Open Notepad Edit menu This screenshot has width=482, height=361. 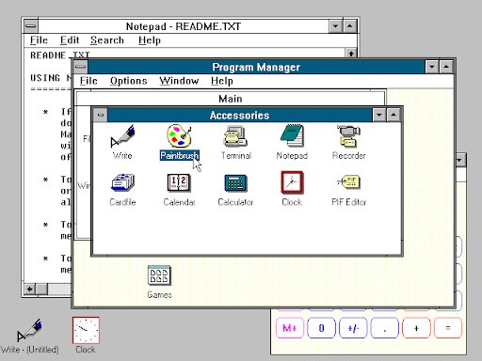pos(70,40)
